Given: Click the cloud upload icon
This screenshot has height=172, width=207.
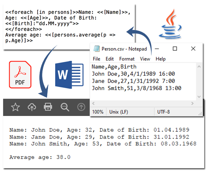Looking at the screenshot, I should 32,107.
